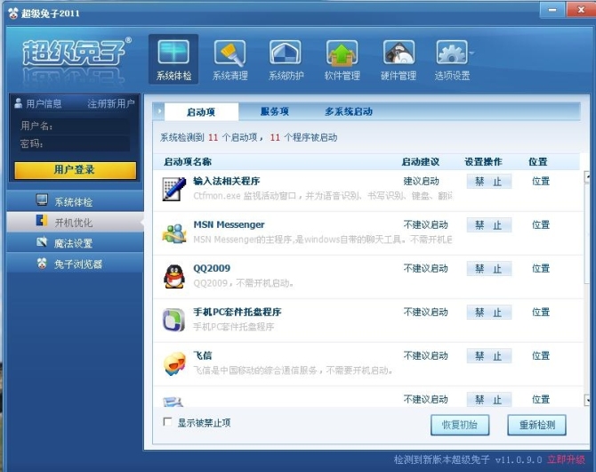Click the 输入法相关程序 pen icon
This screenshot has height=472, width=596.
[174, 189]
